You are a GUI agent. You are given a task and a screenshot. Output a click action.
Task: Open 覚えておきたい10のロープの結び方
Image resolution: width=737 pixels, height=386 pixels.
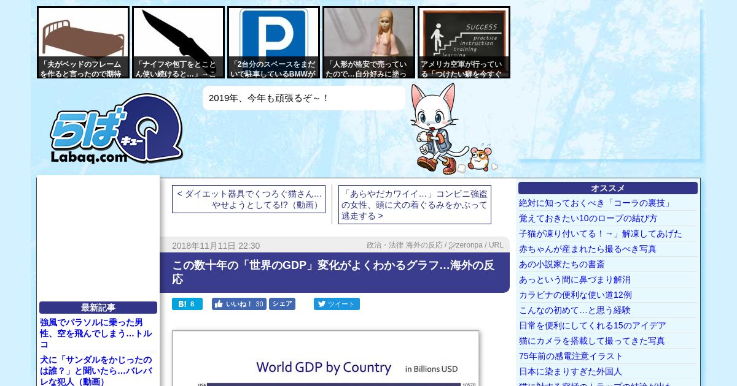coord(588,218)
